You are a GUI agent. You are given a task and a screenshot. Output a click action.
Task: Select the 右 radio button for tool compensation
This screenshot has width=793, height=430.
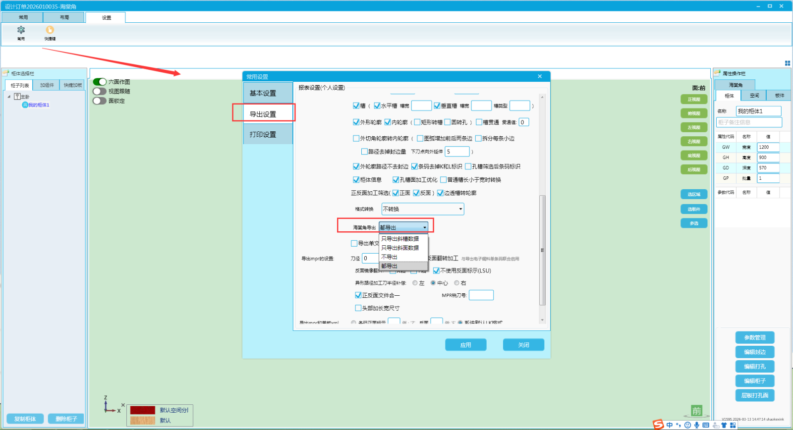pos(456,283)
